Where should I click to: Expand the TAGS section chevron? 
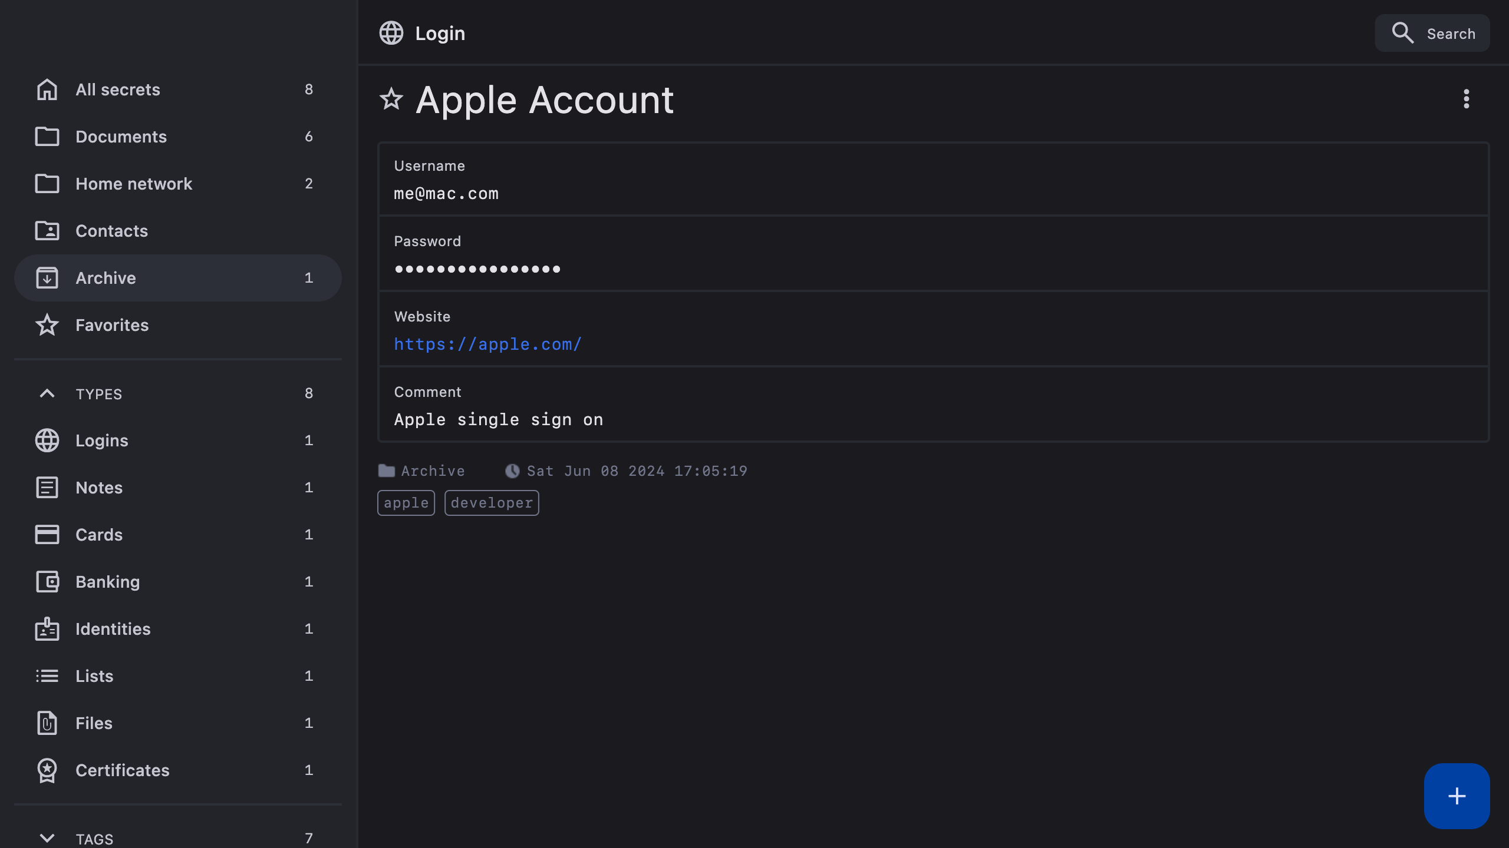[47, 837]
